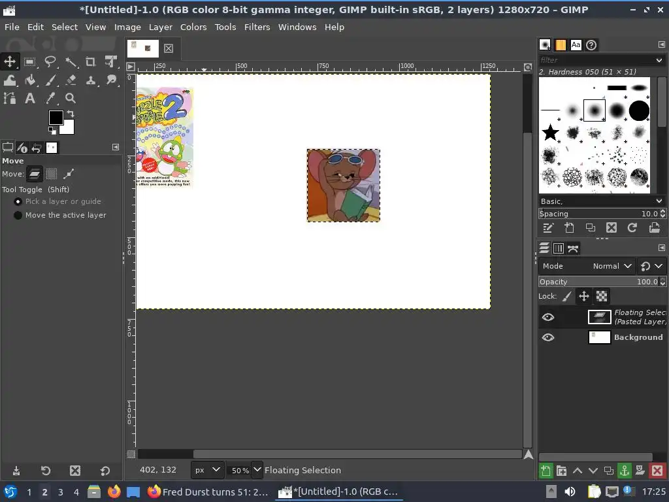Adjust the brush Spacing slider

point(598,214)
